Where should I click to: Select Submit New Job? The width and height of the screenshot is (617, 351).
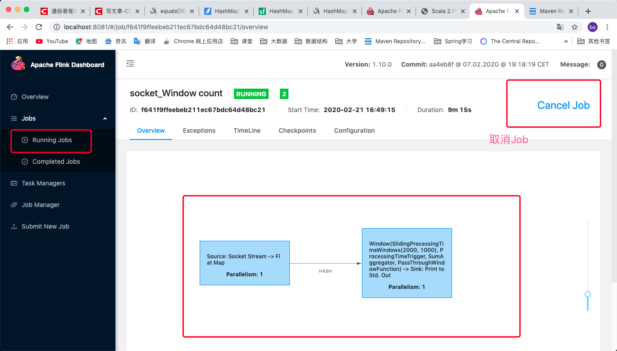[x=45, y=226]
